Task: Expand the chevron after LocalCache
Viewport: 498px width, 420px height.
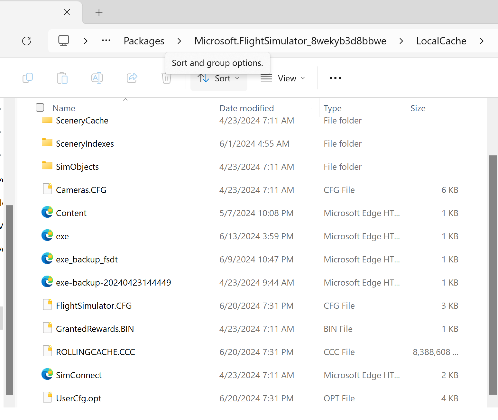Action: 482,41
